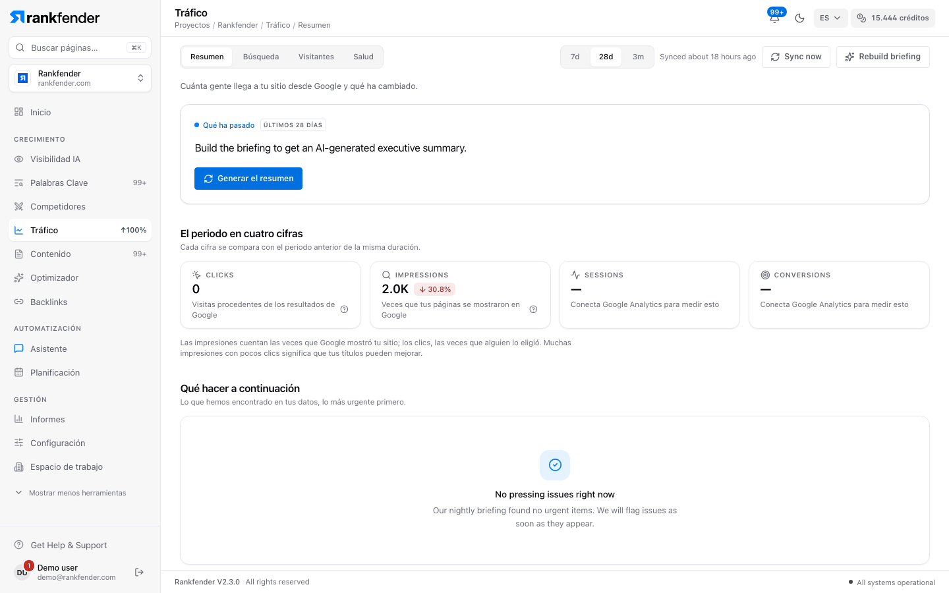Select the 3m time range
Viewport: 949px width, 593px height.
click(638, 57)
